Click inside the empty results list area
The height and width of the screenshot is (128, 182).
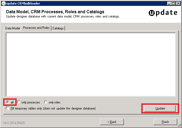(x=91, y=64)
